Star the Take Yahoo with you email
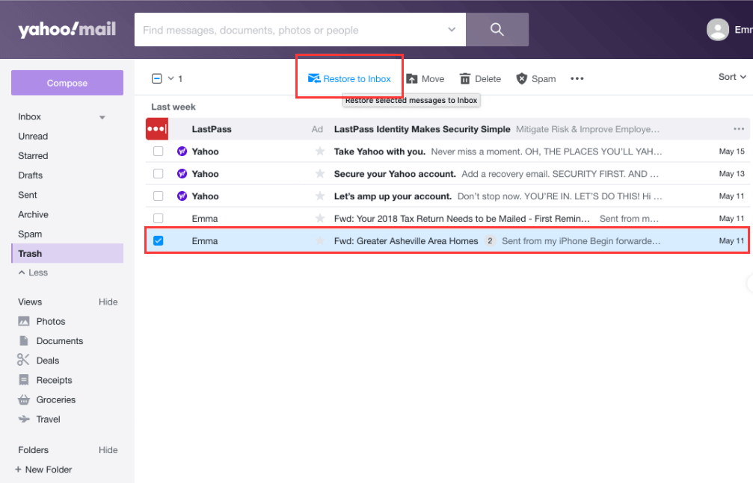The image size is (753, 483). click(320, 152)
